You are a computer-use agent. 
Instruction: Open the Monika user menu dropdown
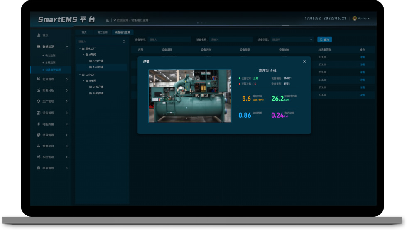point(360,19)
